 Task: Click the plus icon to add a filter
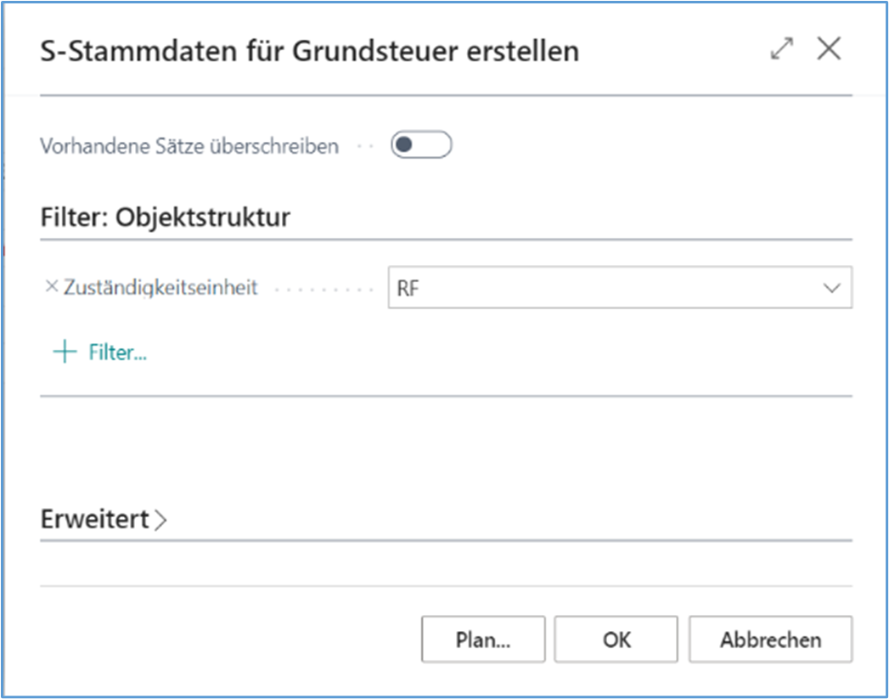point(65,352)
